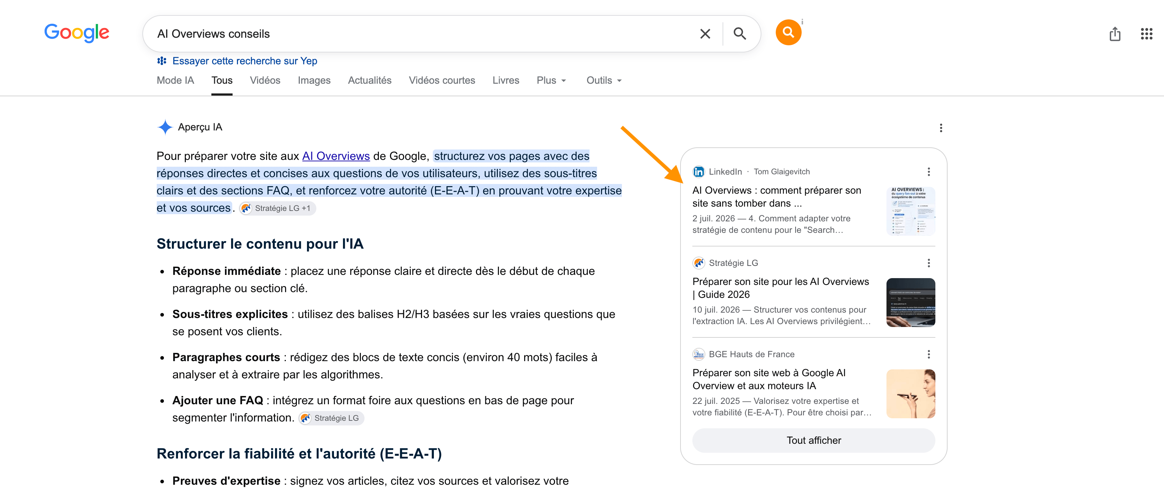
Task: Click the Tout afficher button
Action: 814,440
